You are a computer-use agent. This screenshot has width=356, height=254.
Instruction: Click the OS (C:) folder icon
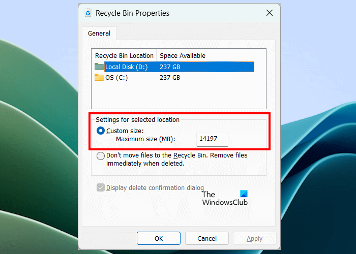(x=99, y=78)
